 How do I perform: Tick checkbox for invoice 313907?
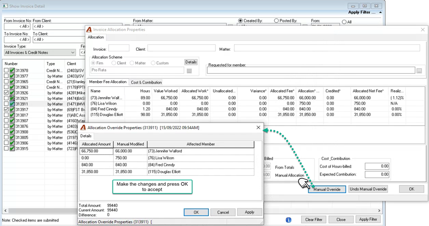6,120
